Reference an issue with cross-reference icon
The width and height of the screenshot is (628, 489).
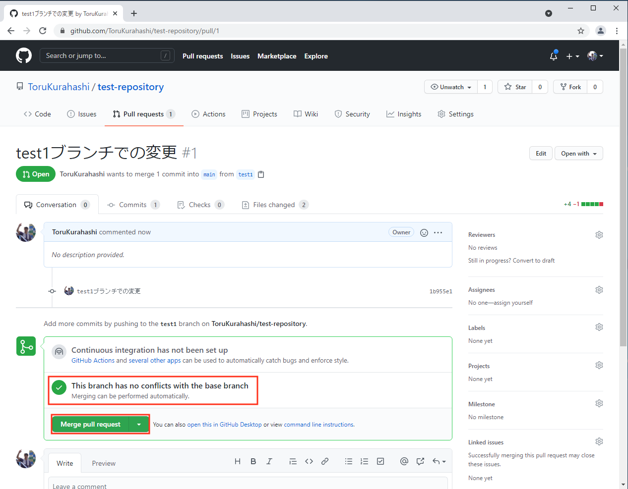click(420, 461)
